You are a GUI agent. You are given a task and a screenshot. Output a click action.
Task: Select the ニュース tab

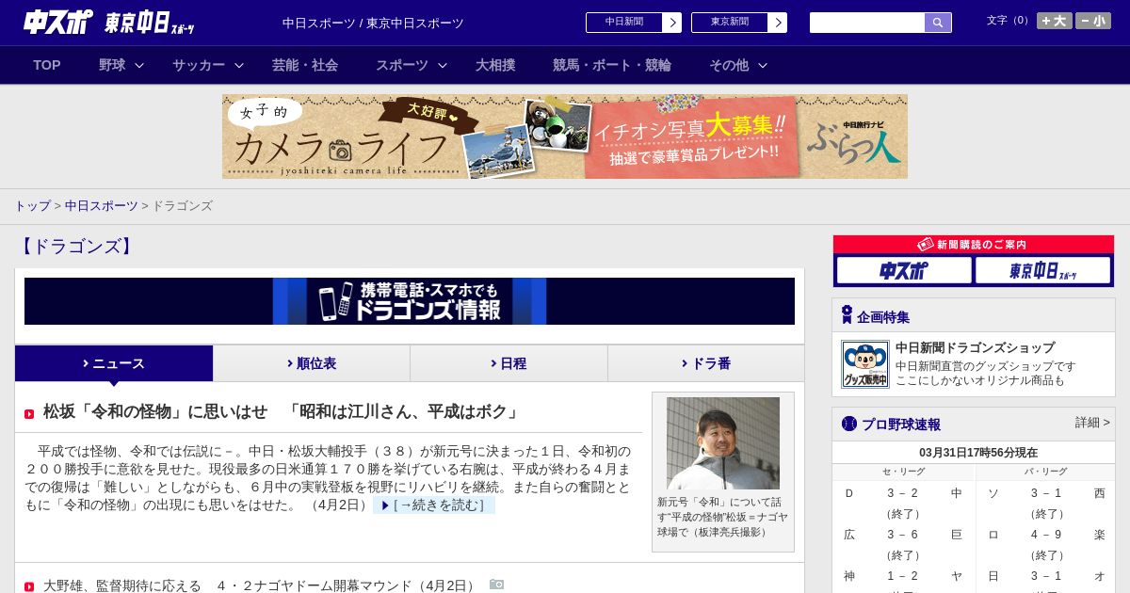(114, 363)
